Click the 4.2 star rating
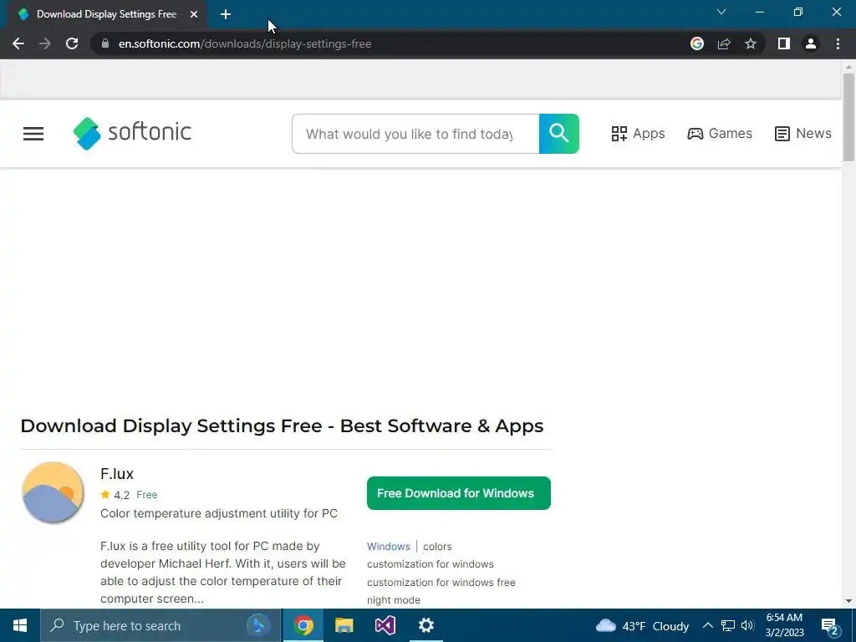 tap(115, 495)
